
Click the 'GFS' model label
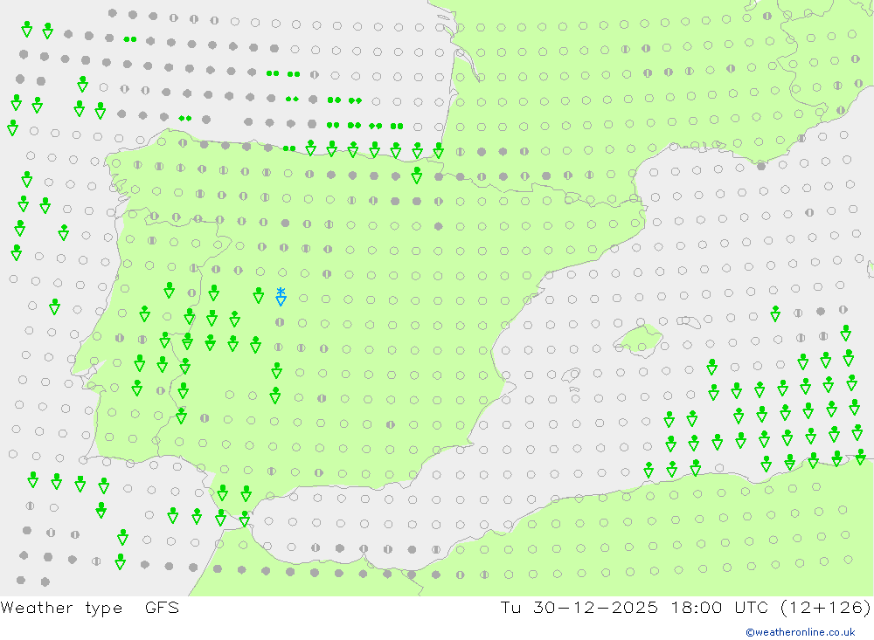(163, 607)
